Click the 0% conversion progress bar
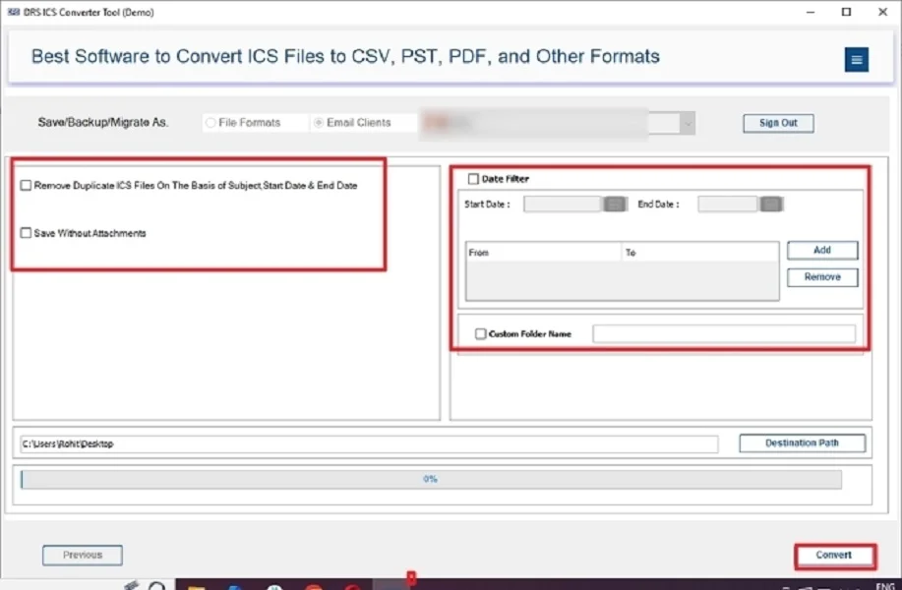902x590 pixels. [x=431, y=479]
